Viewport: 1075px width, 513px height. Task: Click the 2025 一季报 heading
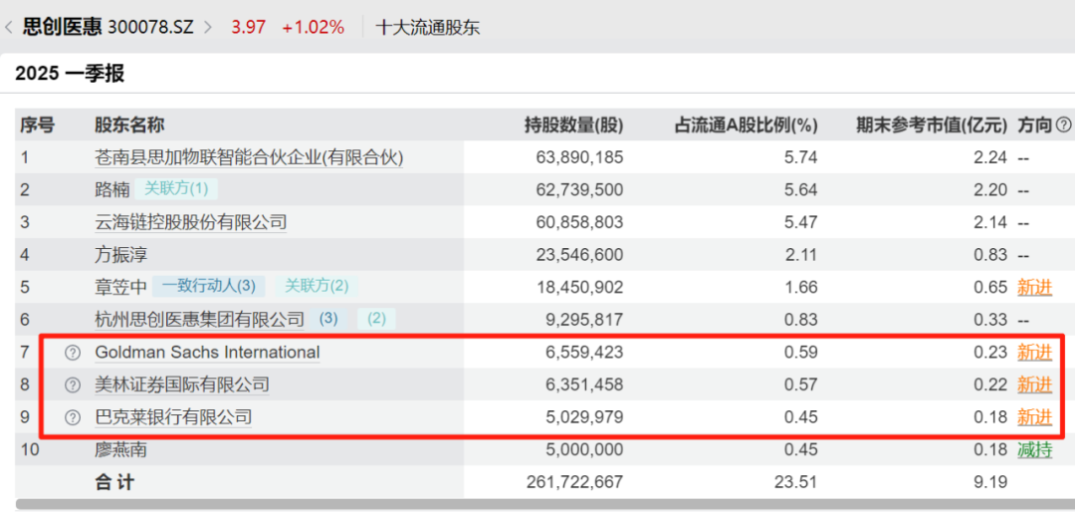(70, 74)
